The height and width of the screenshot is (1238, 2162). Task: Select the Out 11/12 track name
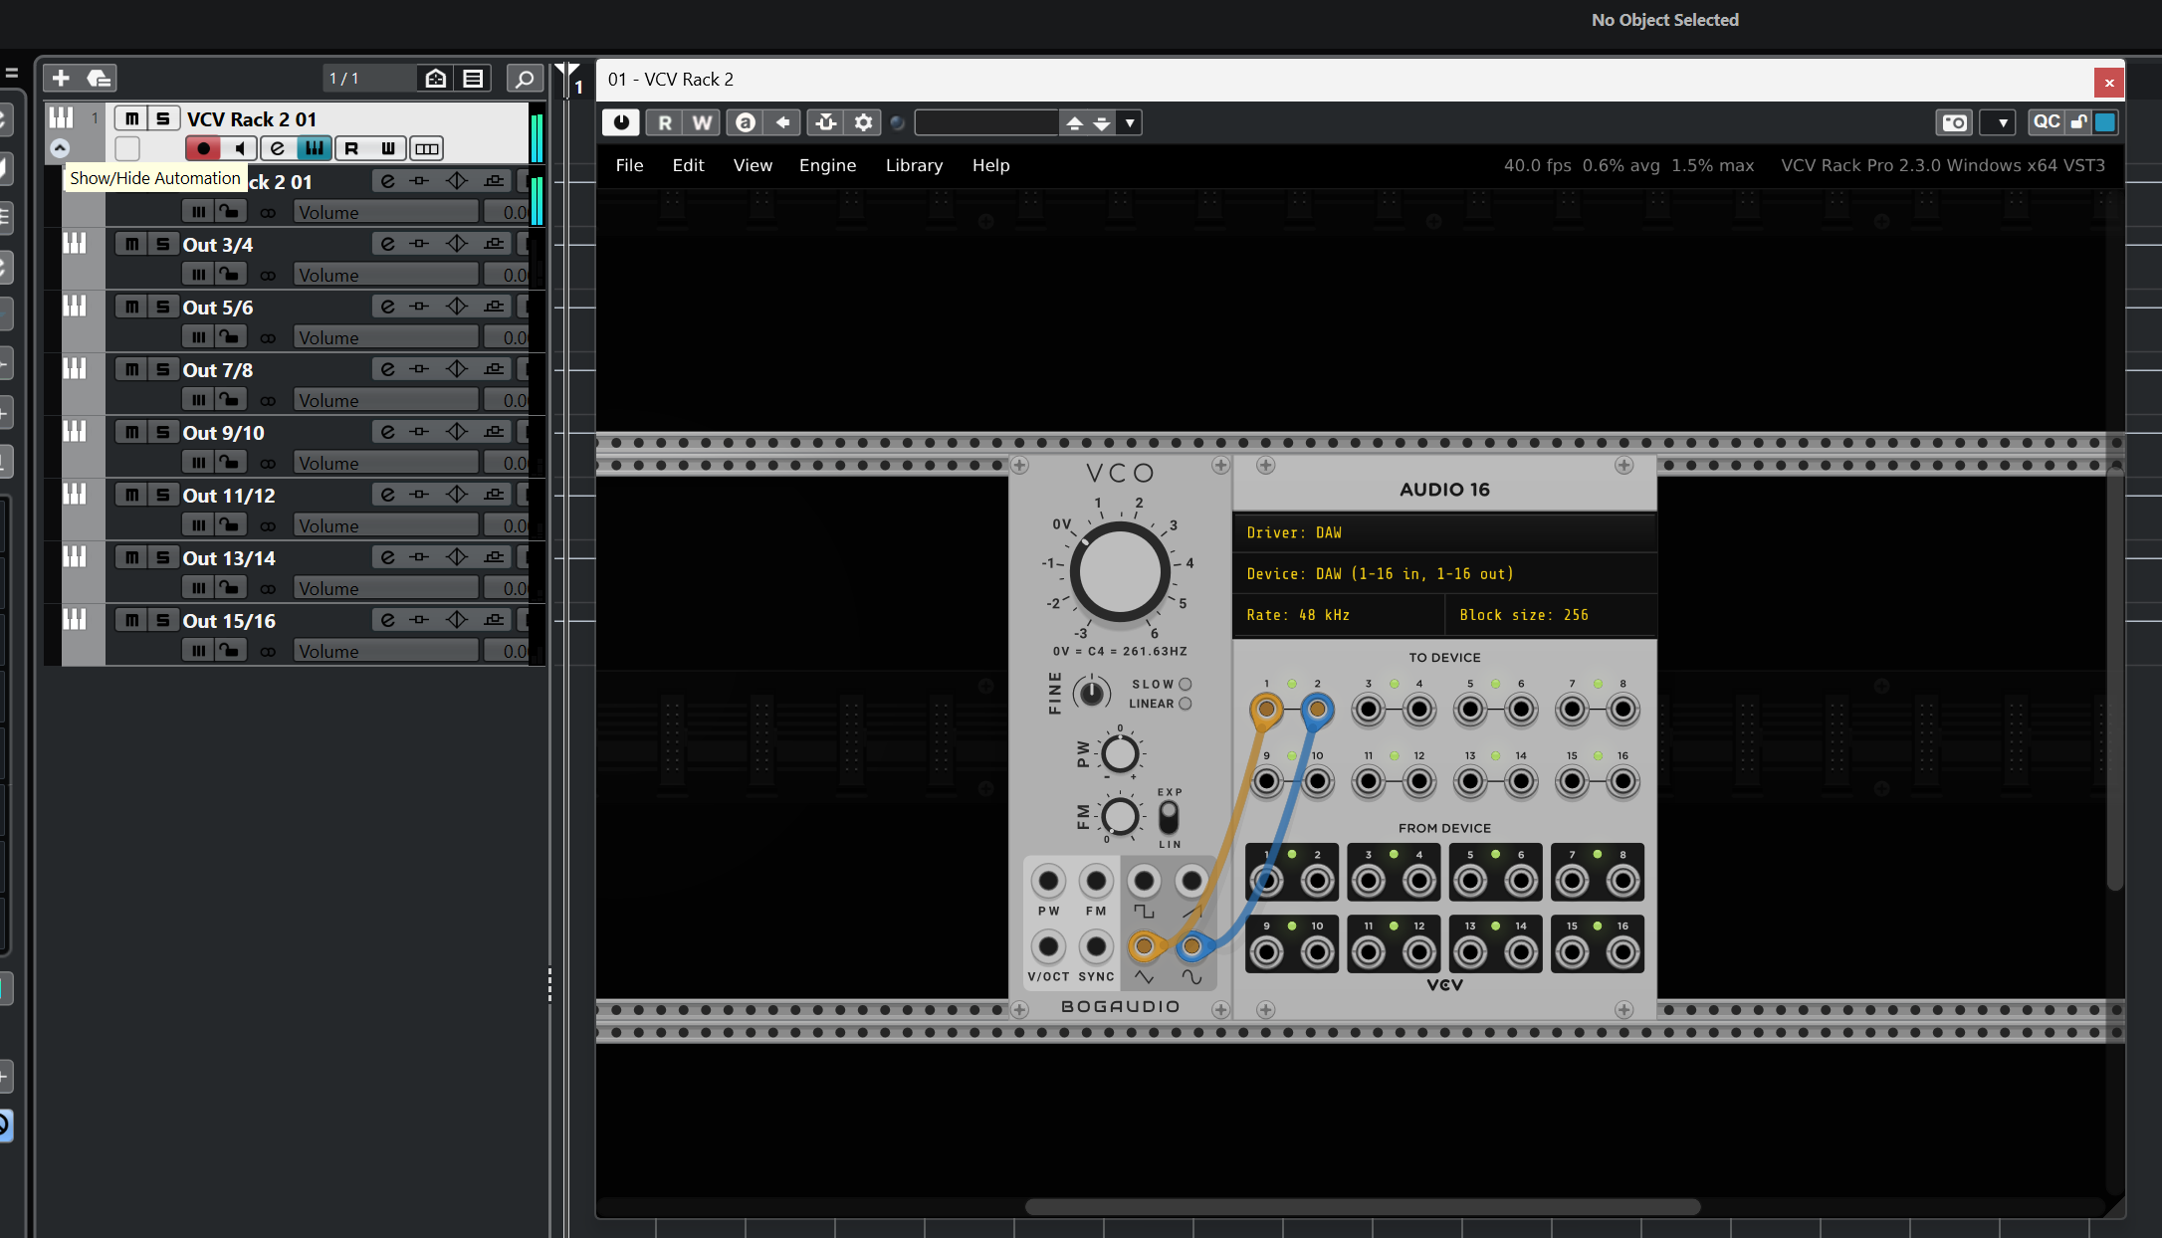pyautogui.click(x=229, y=495)
